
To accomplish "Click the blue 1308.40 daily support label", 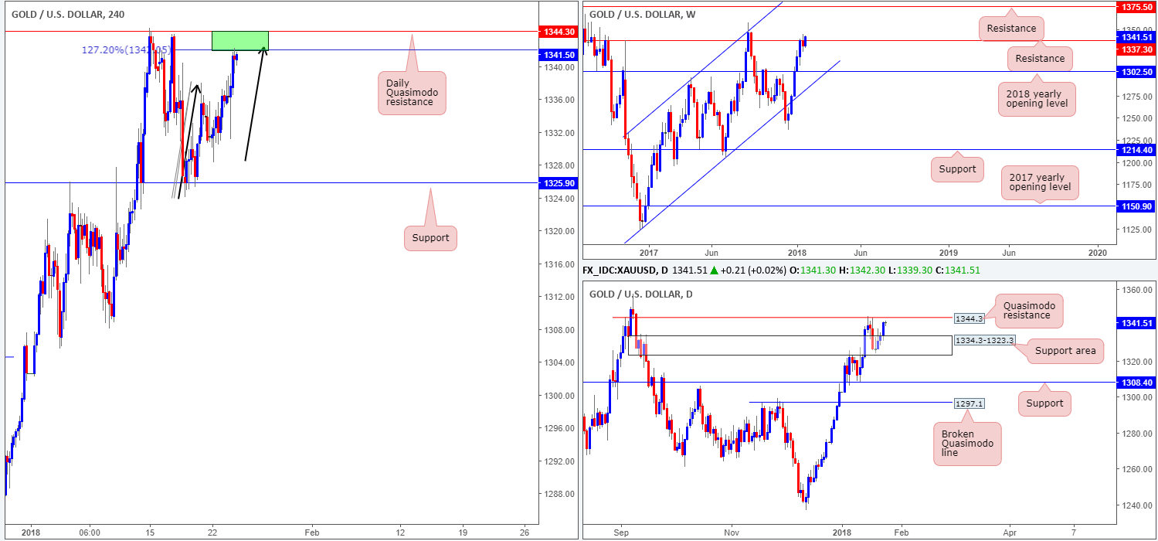I will point(1137,382).
